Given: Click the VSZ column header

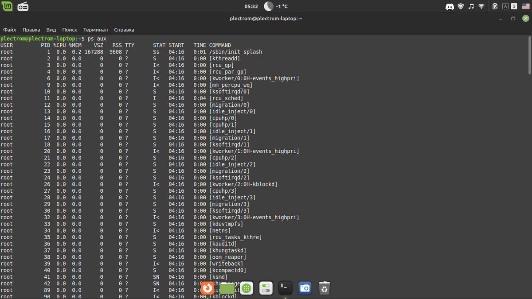Looking at the screenshot, I should [98, 45].
